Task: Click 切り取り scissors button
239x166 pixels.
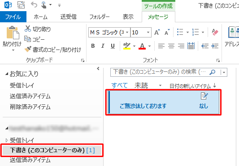Action: (x=38, y=29)
